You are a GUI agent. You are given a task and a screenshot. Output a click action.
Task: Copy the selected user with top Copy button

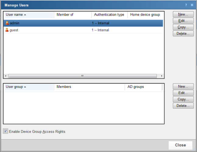pyautogui.click(x=183, y=27)
